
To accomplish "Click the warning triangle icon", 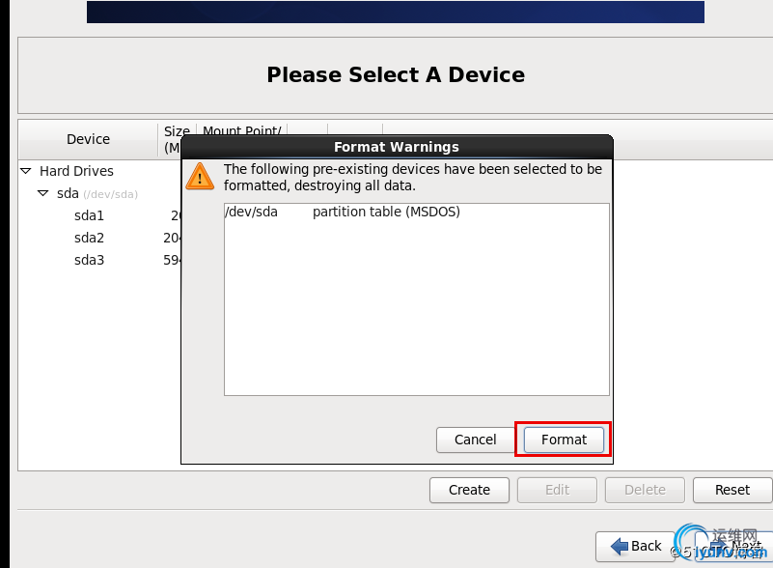I will pos(201,177).
